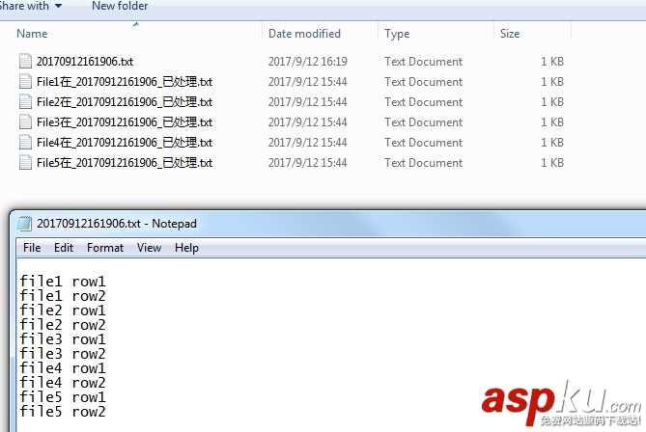Place cursor on line 'file5 row2'
This screenshot has width=646, height=432.
coord(63,412)
